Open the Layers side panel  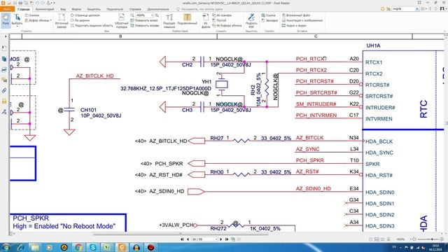pos(4,69)
